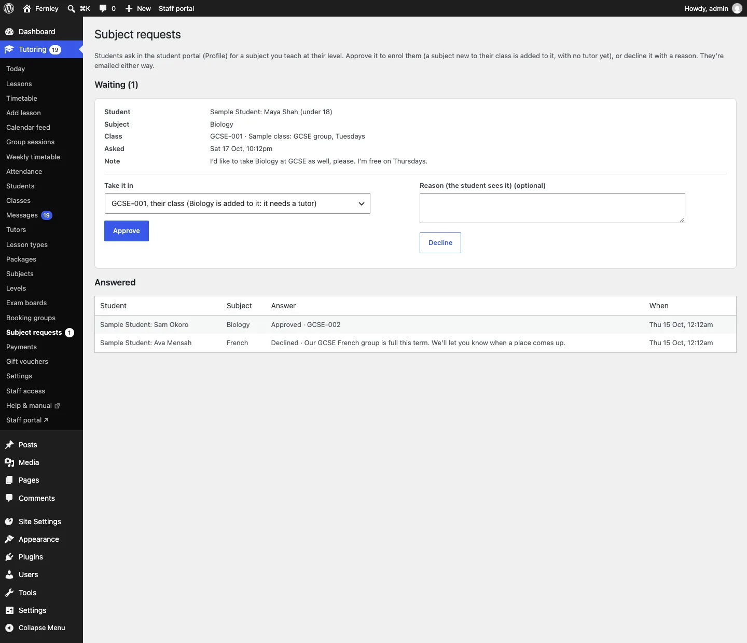Image resolution: width=747 pixels, height=643 pixels.
Task: Click the Appearance paintbrush icon
Action: (9, 539)
